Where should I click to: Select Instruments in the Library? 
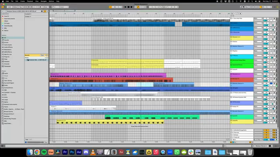tap(8, 45)
